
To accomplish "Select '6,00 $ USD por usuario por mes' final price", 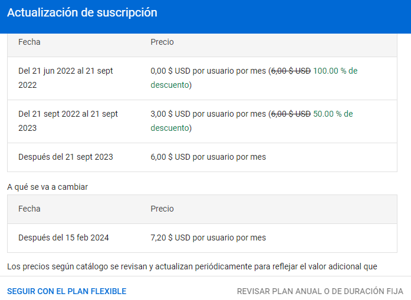I will 208,157.
